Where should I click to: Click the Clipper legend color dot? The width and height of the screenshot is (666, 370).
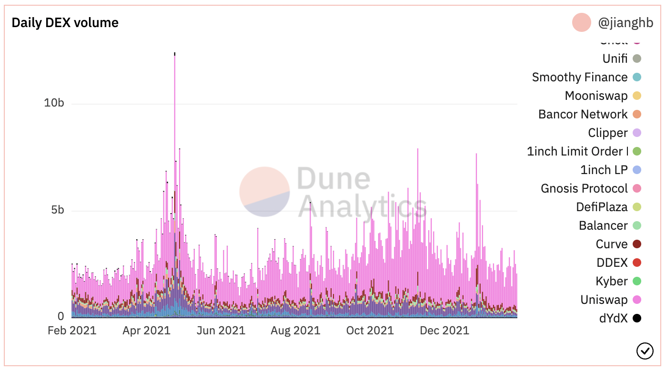637,133
